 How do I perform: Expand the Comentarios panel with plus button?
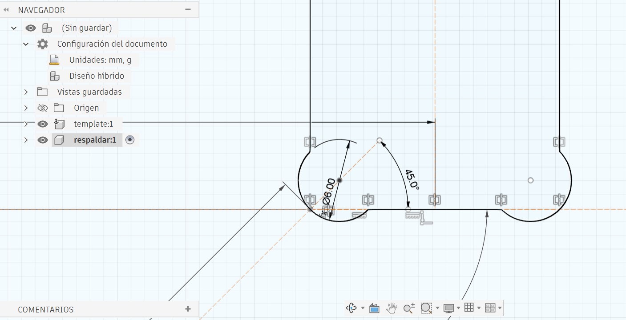(188, 309)
